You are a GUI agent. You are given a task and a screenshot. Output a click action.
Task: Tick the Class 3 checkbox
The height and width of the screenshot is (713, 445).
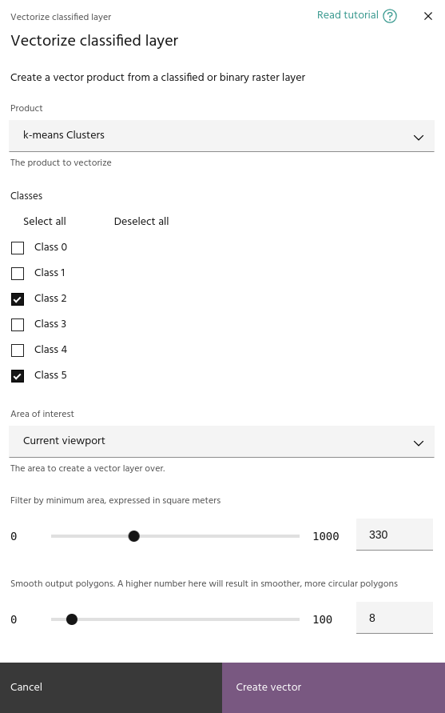click(18, 325)
